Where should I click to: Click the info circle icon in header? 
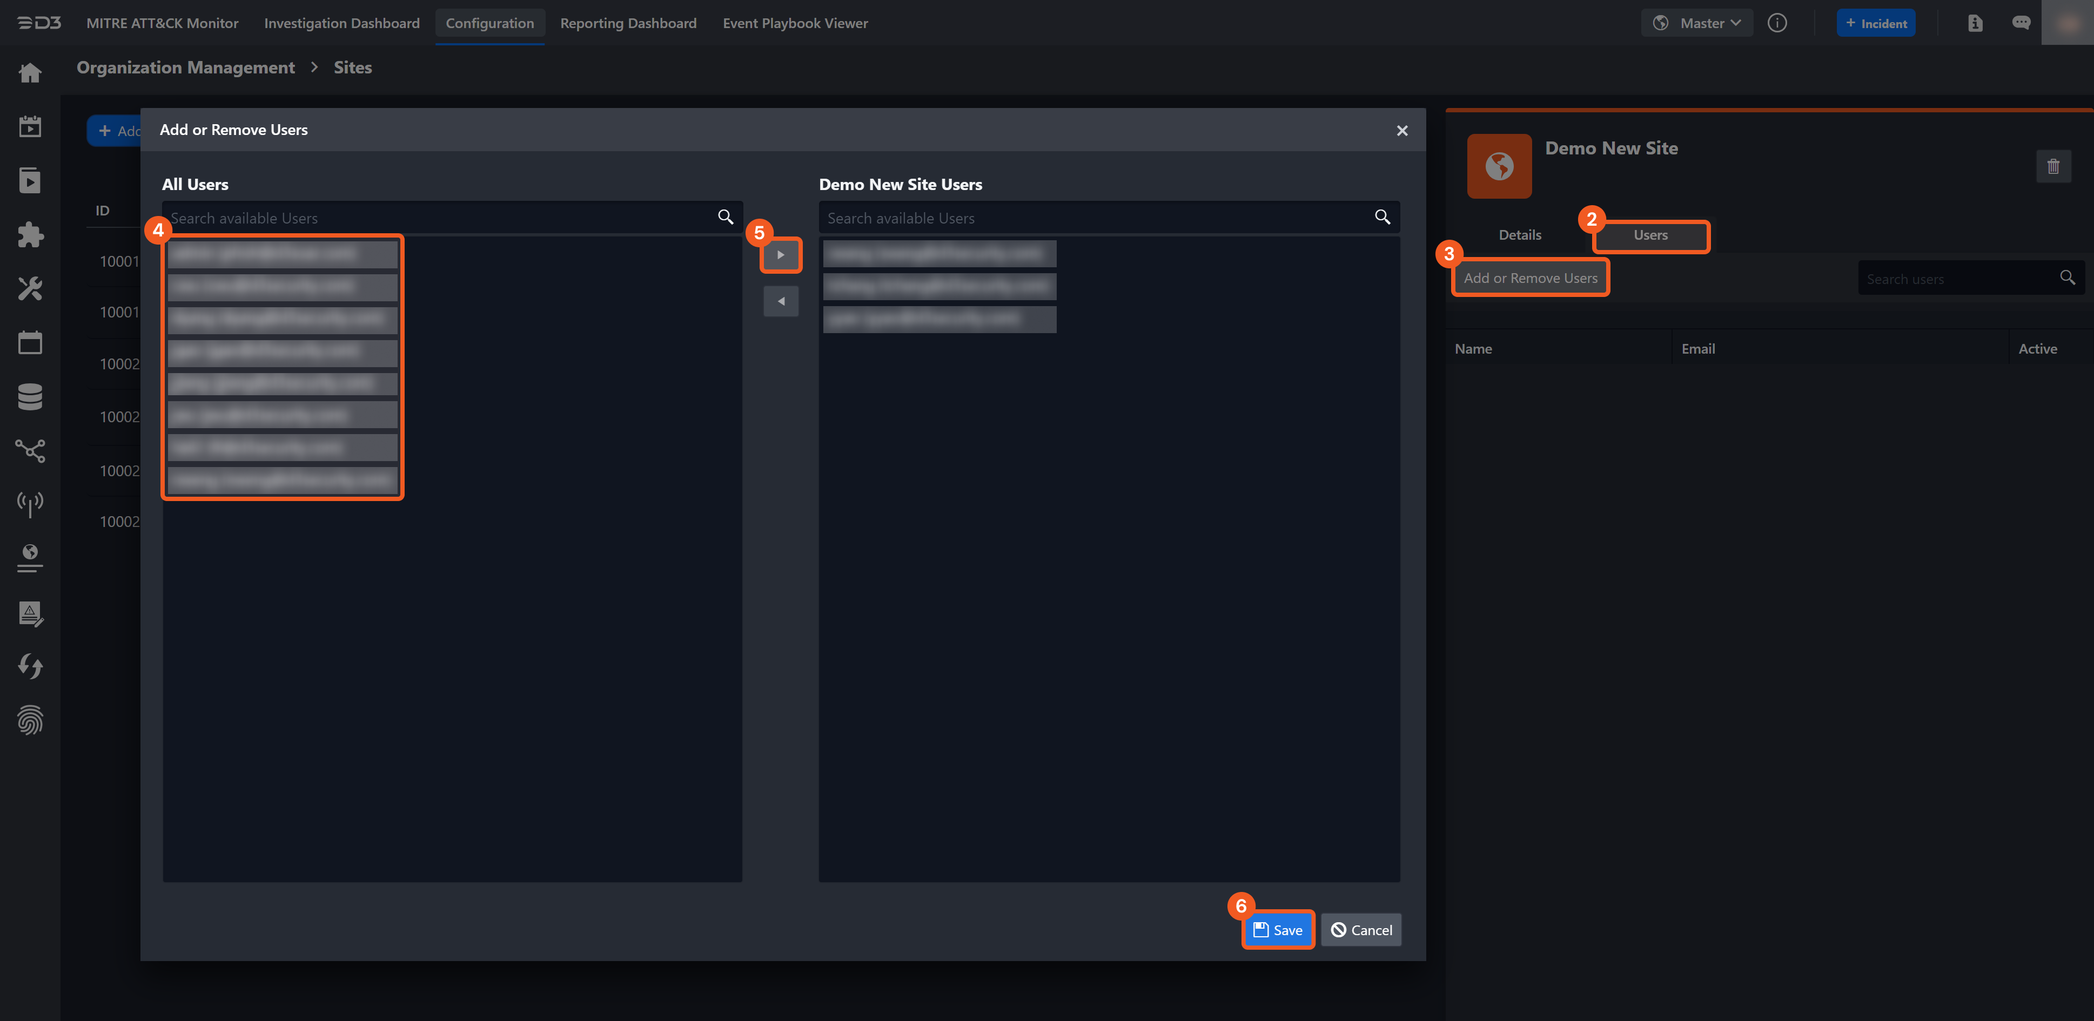pyautogui.click(x=1777, y=23)
